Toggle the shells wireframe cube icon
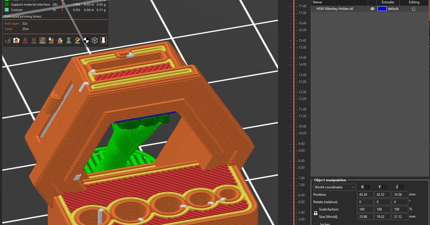 (x=95, y=41)
